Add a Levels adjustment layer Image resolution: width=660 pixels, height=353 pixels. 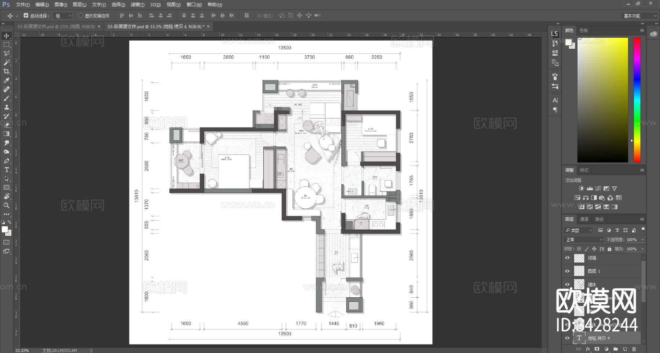pyautogui.click(x=590, y=189)
